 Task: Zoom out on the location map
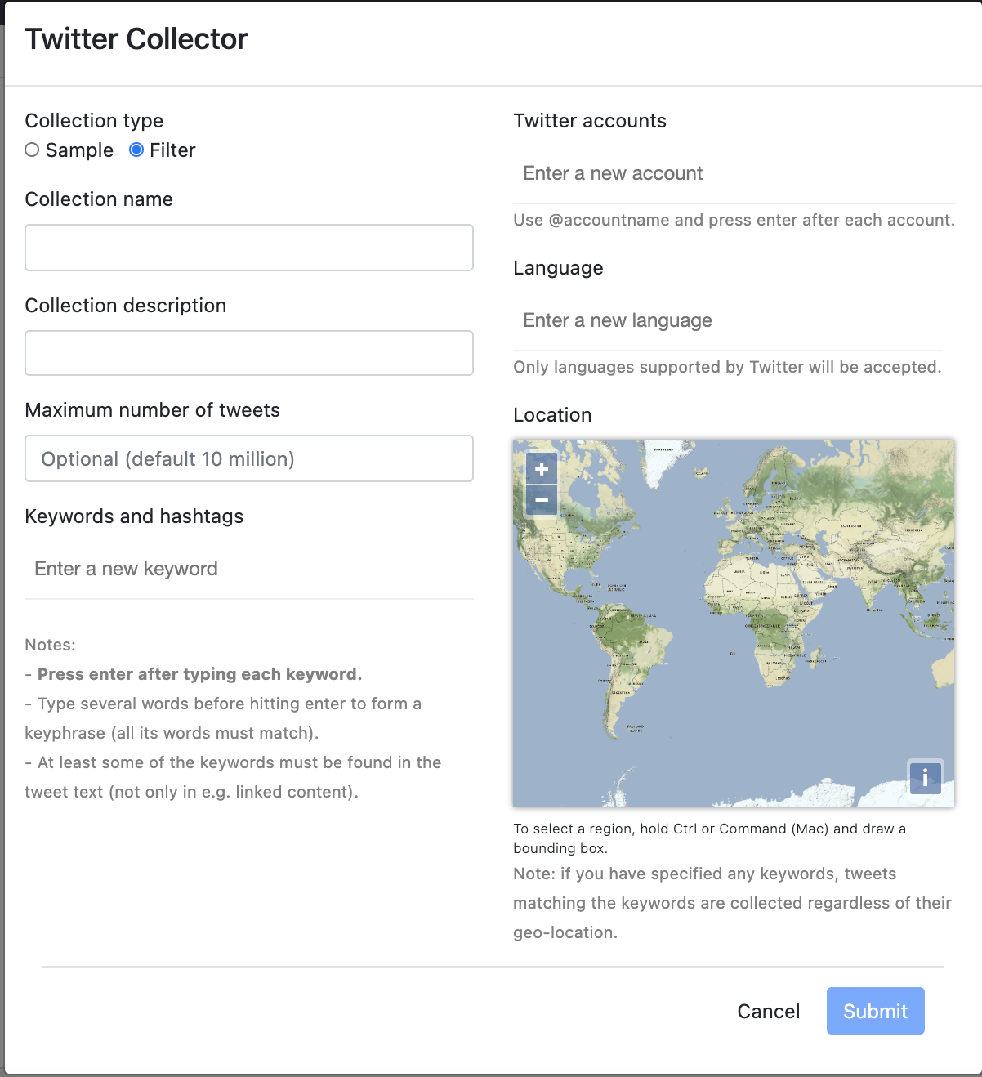point(542,499)
